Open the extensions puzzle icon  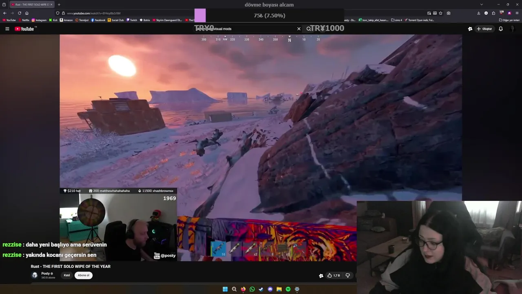(493, 13)
